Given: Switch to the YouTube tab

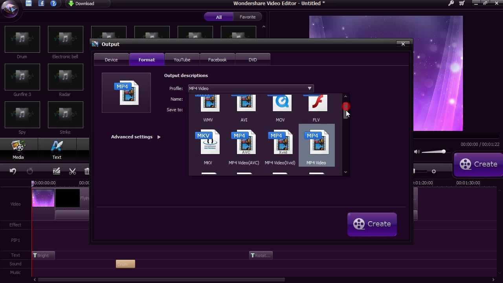Looking at the screenshot, I should [182, 60].
